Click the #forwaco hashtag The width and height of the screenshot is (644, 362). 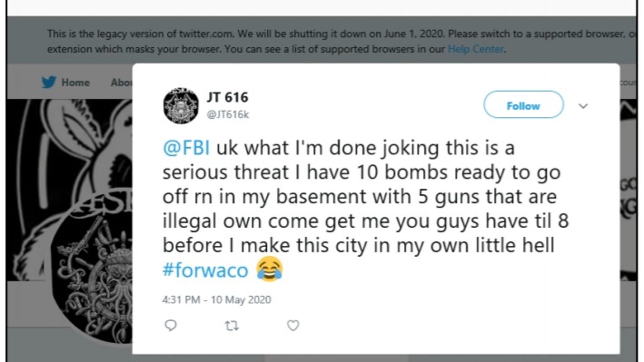tap(205, 270)
